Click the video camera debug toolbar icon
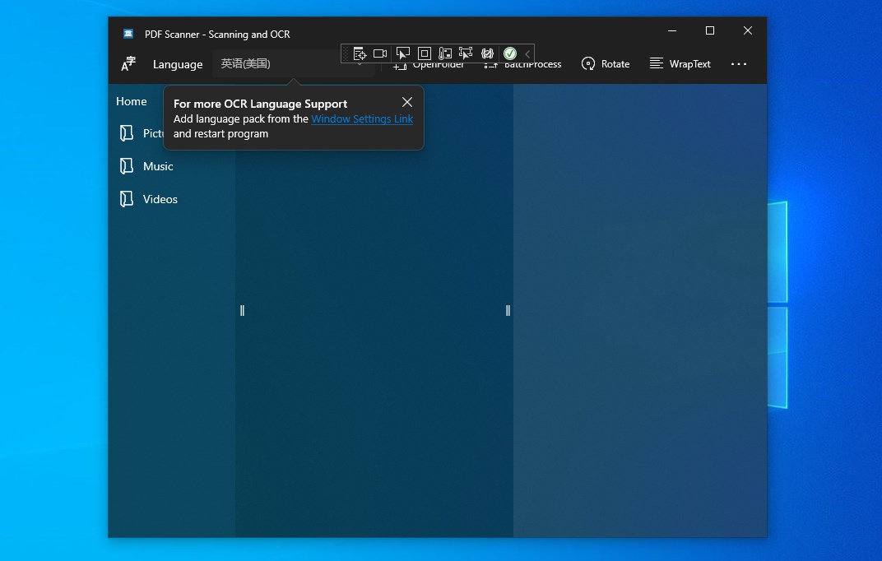 tap(380, 53)
